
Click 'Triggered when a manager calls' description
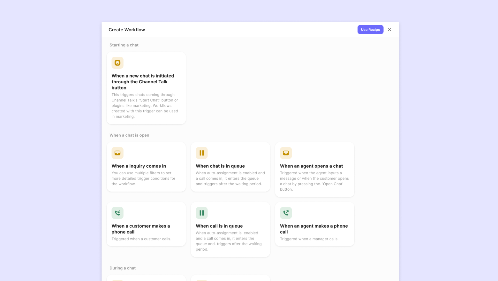[309, 239]
